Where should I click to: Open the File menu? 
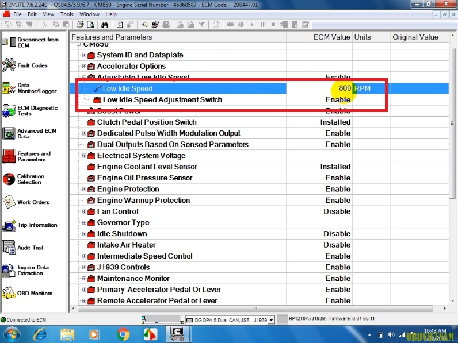[17, 14]
